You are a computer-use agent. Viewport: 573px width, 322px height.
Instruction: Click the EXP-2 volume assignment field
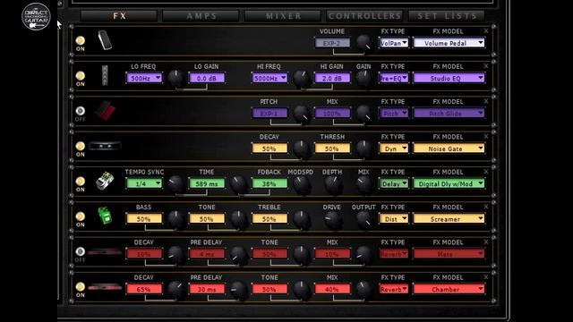pyautogui.click(x=332, y=43)
